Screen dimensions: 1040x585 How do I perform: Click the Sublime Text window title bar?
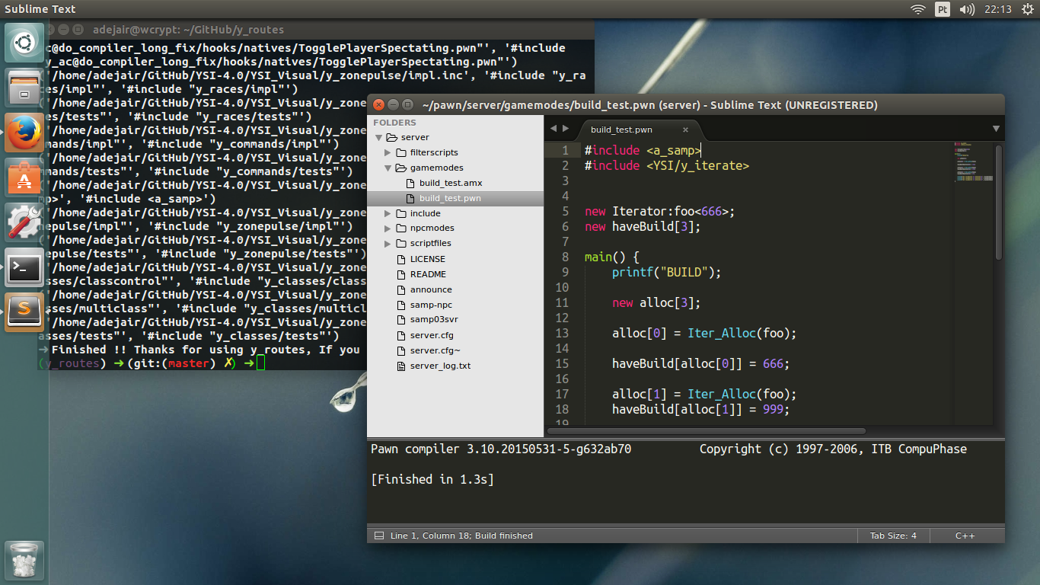point(685,104)
